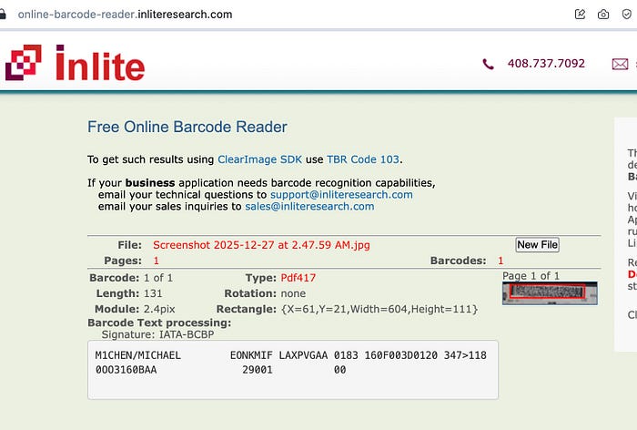Click the Barcode 1 of 1 label
This screenshot has height=430, width=637.
[x=131, y=278]
